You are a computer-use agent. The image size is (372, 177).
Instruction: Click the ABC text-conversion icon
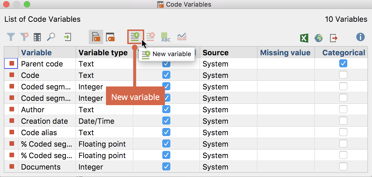pos(165,37)
